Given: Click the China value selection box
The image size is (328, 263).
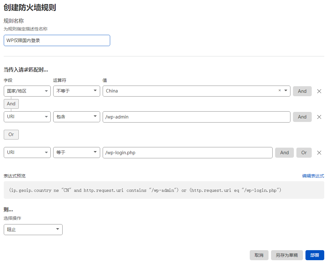Looking at the screenshot, I should tap(197, 91).
